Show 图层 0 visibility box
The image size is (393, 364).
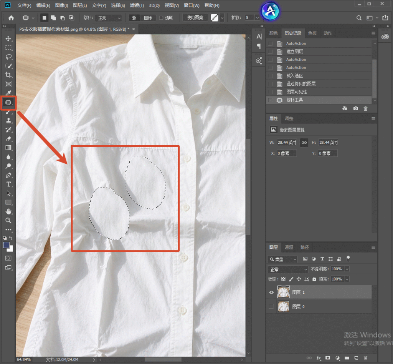click(271, 306)
